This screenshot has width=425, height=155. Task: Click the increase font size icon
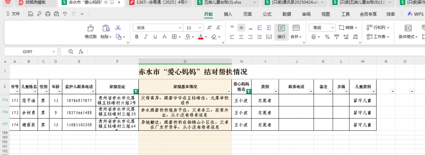point(210,28)
